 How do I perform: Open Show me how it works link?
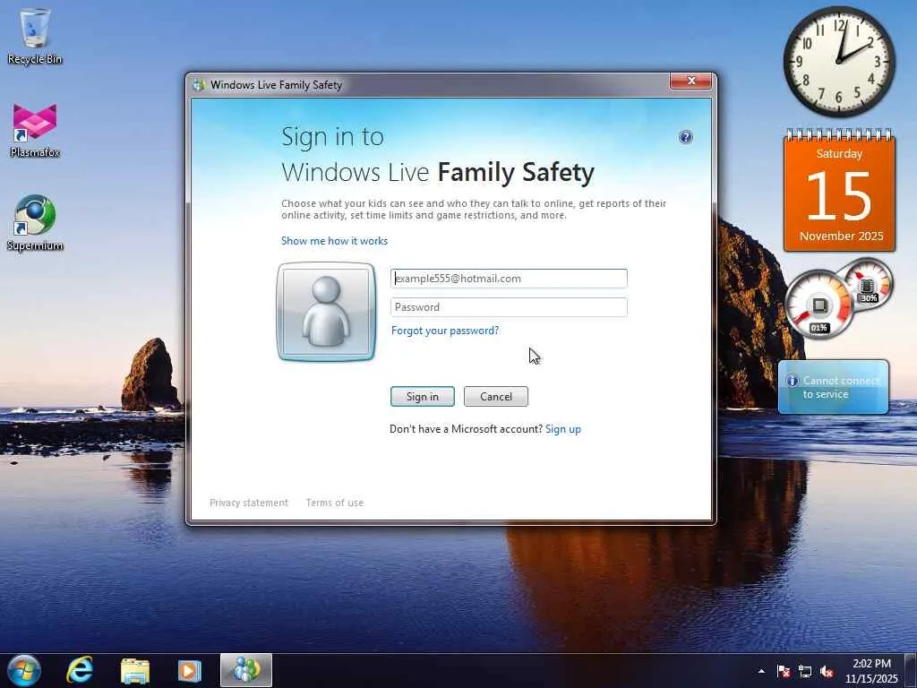335,241
